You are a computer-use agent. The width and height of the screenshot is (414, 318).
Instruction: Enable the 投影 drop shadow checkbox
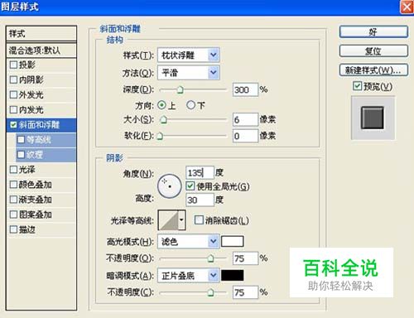(13, 65)
